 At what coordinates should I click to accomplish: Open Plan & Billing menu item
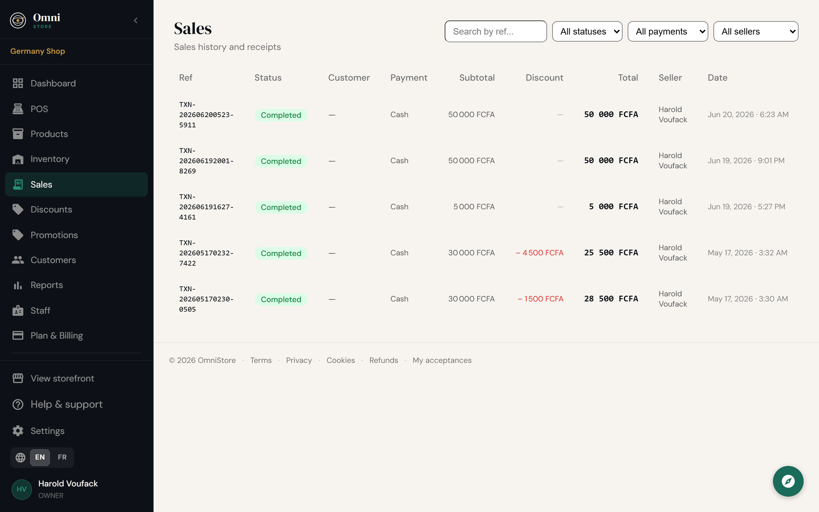(76, 335)
